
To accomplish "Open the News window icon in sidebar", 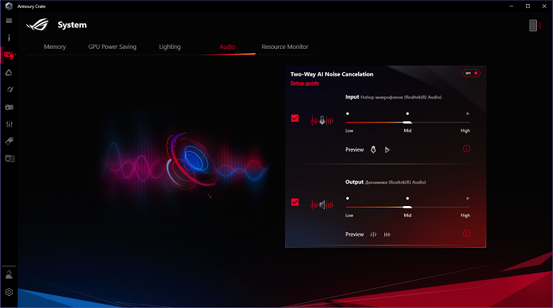I will [x=10, y=159].
